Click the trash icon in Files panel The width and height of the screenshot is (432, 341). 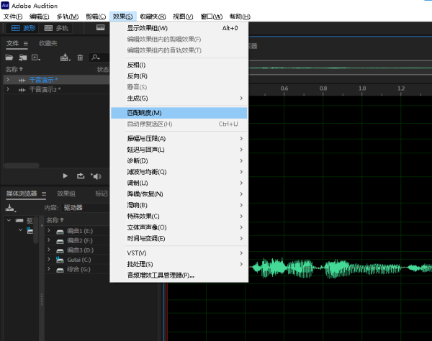[80, 58]
